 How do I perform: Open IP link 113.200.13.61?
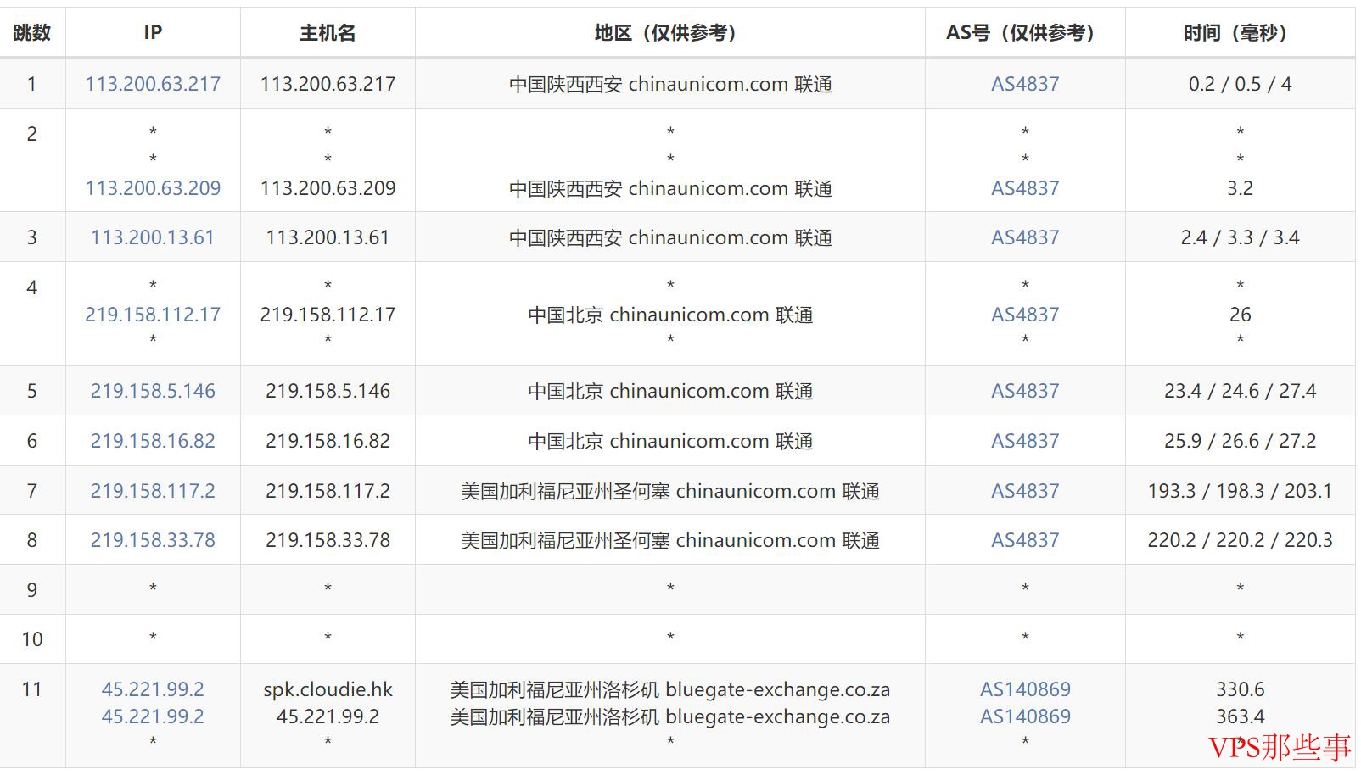(x=153, y=237)
